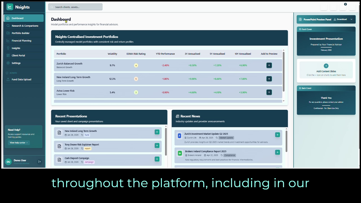The width and height of the screenshot is (361, 203).
Task: Focus the Search clients, assets field
Action: coord(75,7)
